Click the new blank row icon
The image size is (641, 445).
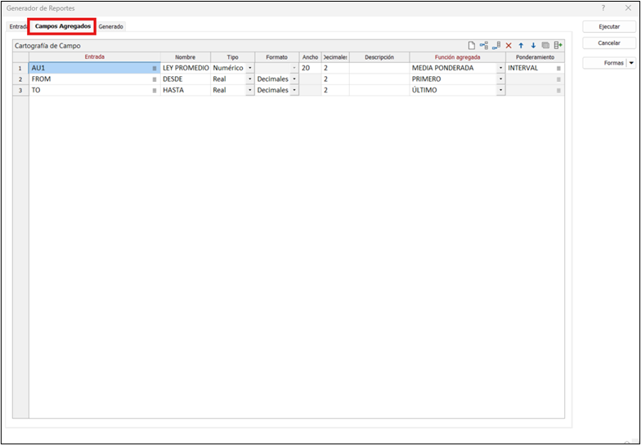tap(472, 46)
